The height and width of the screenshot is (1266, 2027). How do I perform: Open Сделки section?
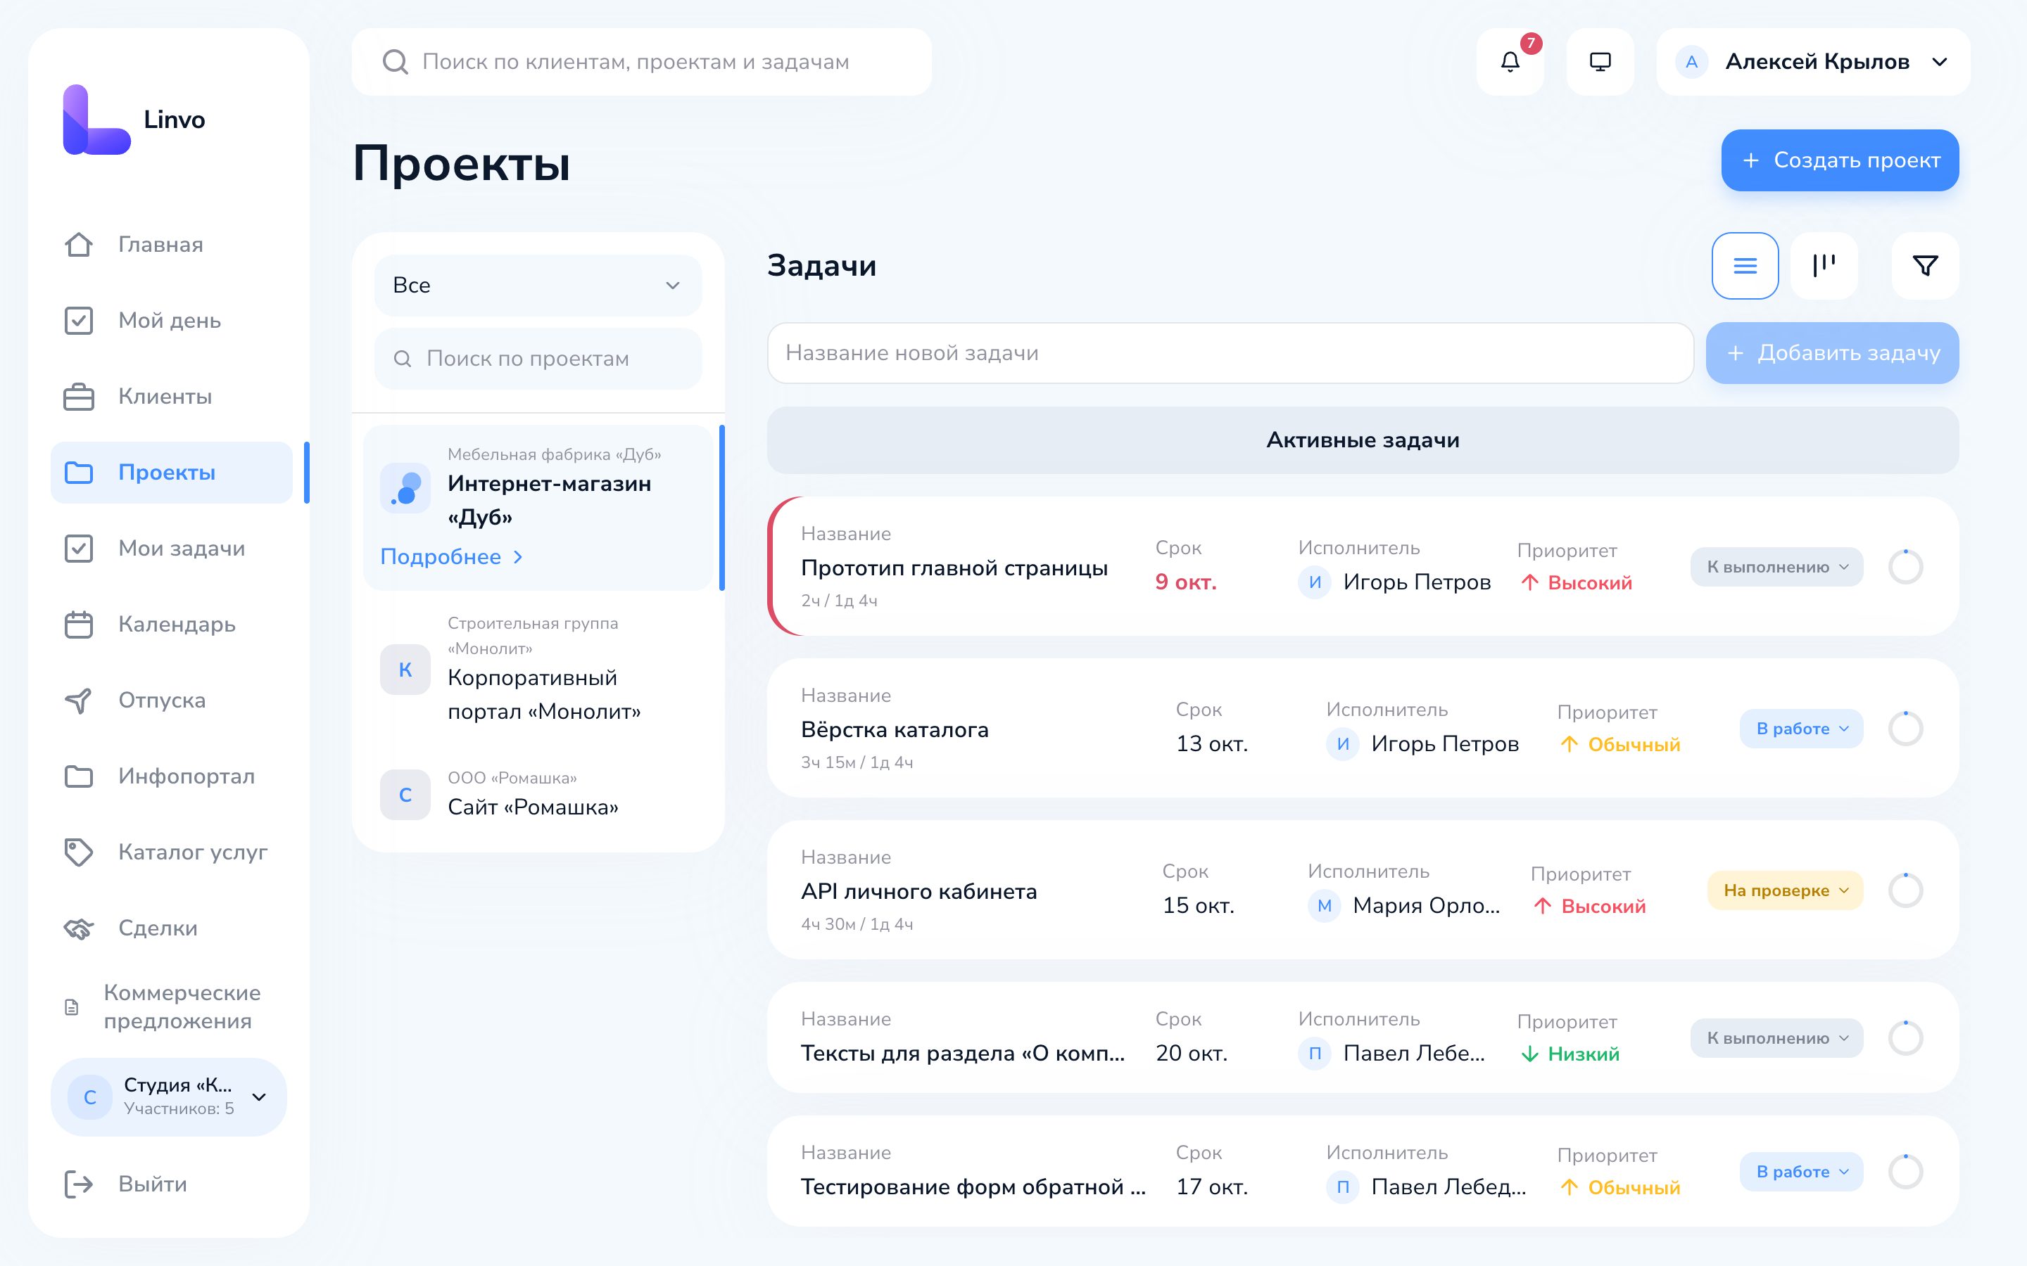(172, 928)
